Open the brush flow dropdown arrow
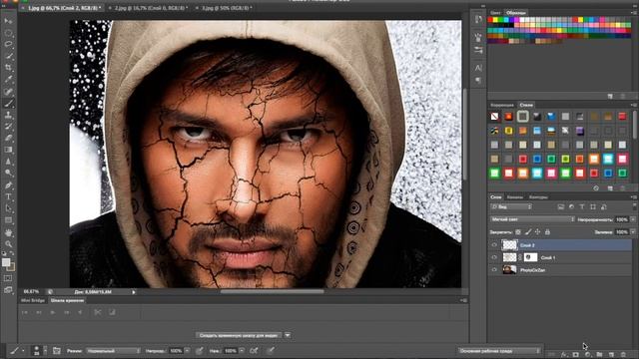 click(x=242, y=350)
